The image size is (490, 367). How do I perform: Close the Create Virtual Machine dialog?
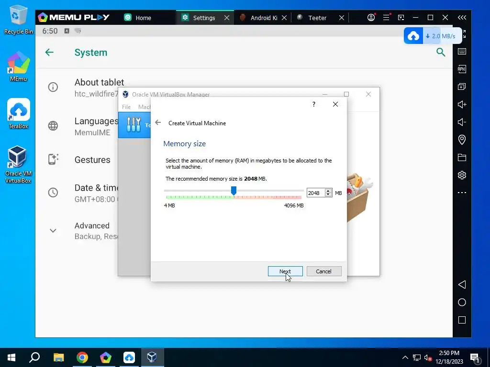[x=335, y=104]
